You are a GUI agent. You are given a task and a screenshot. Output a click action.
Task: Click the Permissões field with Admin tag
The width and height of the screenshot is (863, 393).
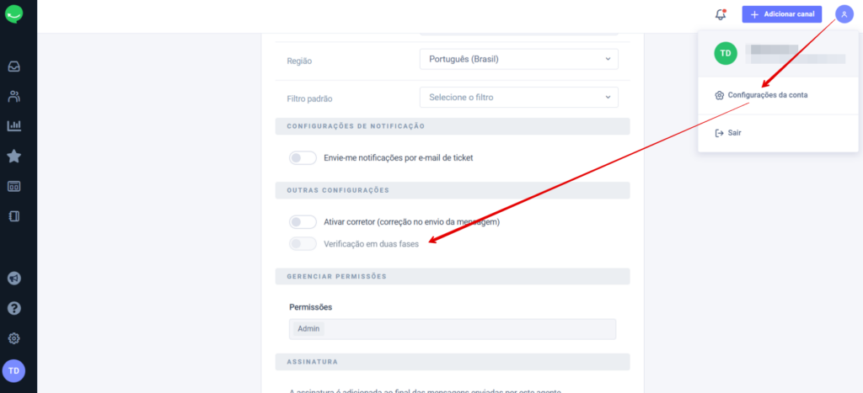click(x=453, y=329)
